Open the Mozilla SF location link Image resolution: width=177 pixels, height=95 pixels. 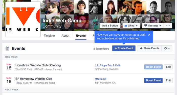tap(101, 79)
